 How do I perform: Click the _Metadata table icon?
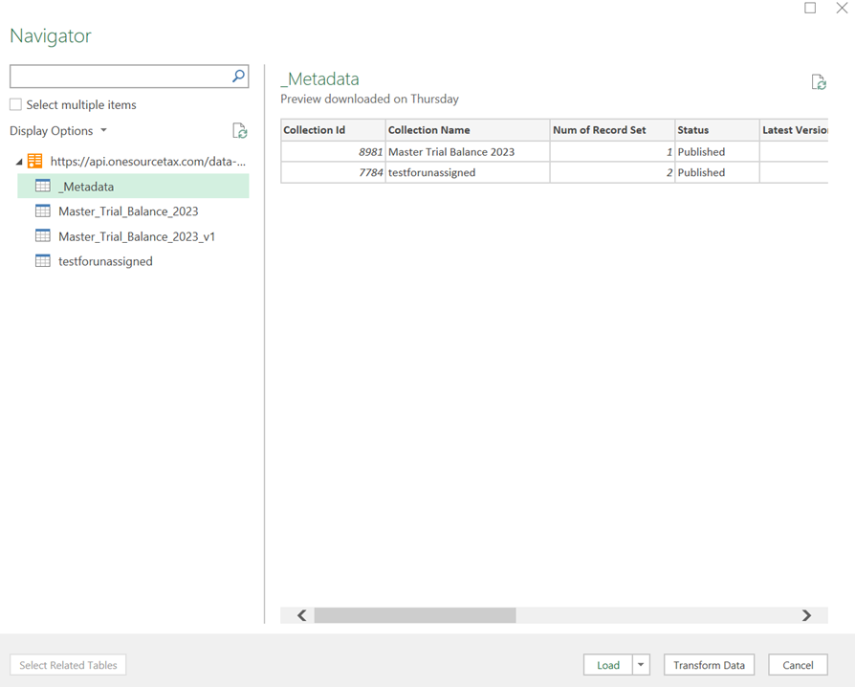point(43,187)
